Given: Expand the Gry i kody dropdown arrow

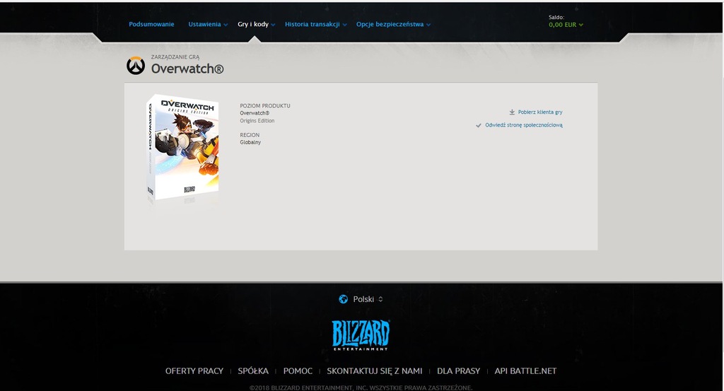Looking at the screenshot, I should (274, 25).
